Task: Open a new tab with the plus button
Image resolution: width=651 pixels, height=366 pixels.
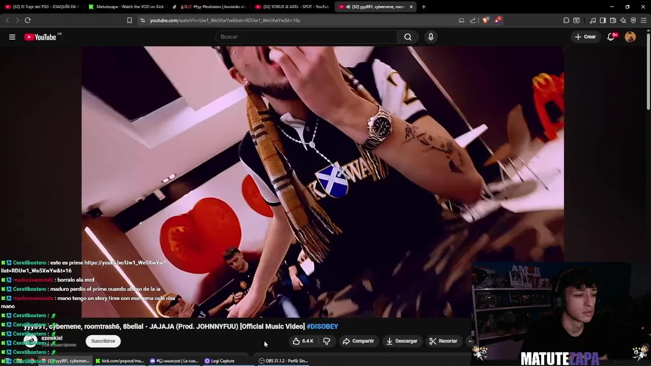Action: pos(424,7)
